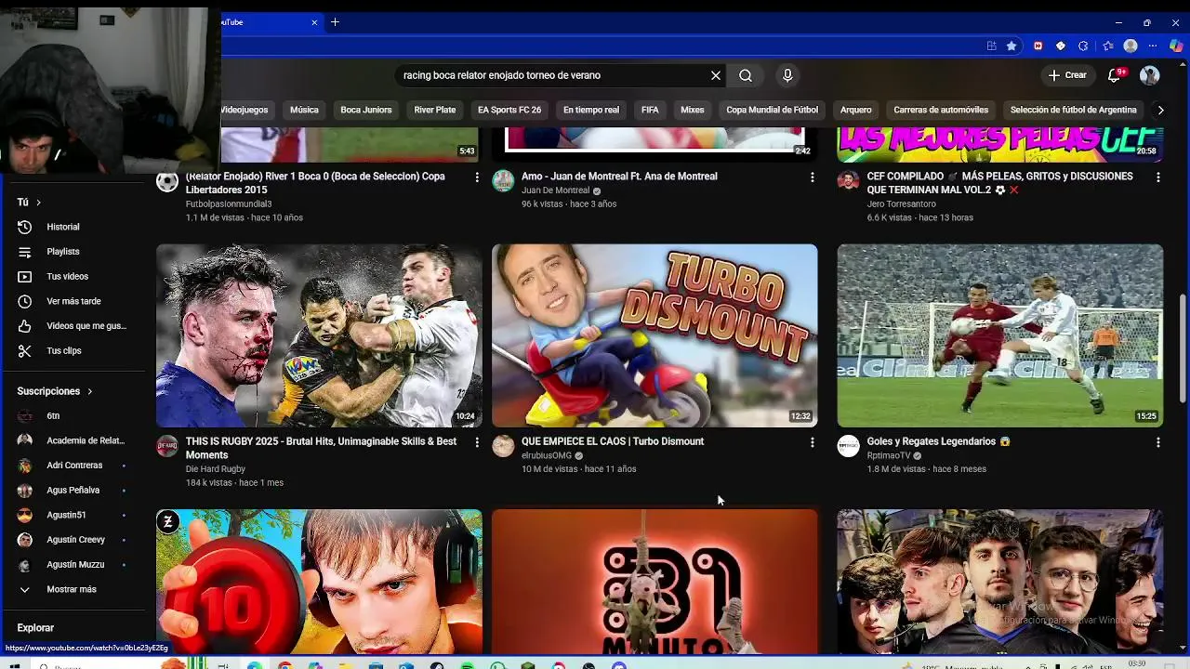
Task: Clear the YouTube search box text
Action: pyautogui.click(x=716, y=75)
